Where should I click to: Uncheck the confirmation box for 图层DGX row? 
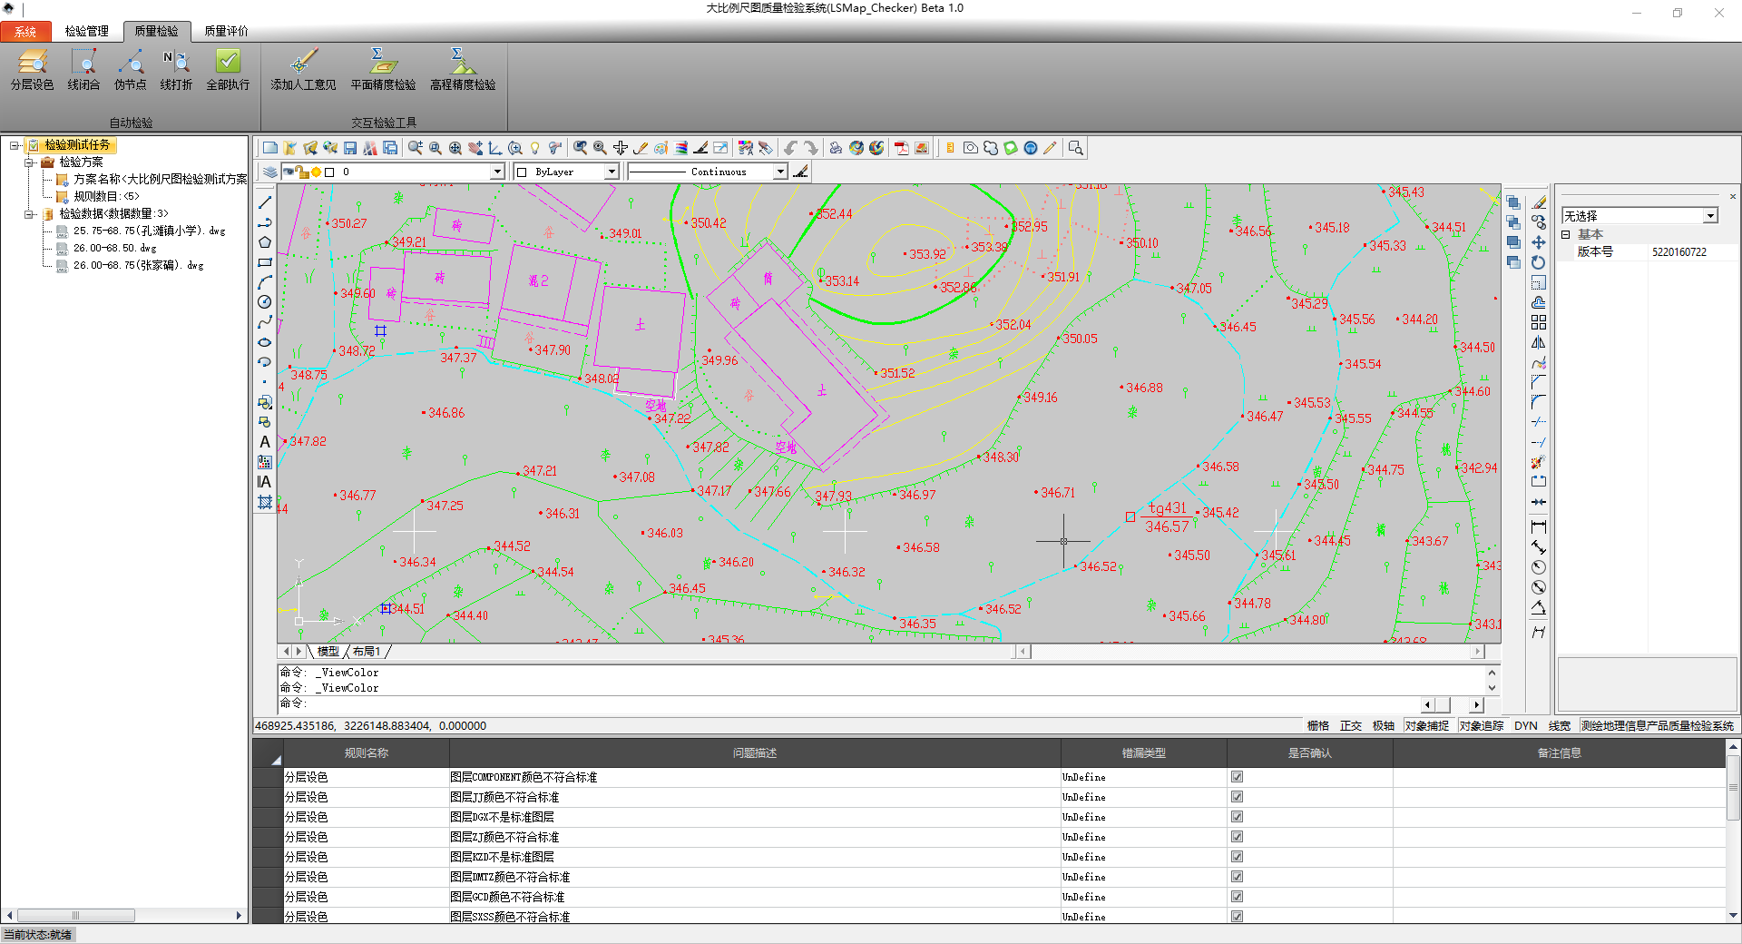(1237, 817)
